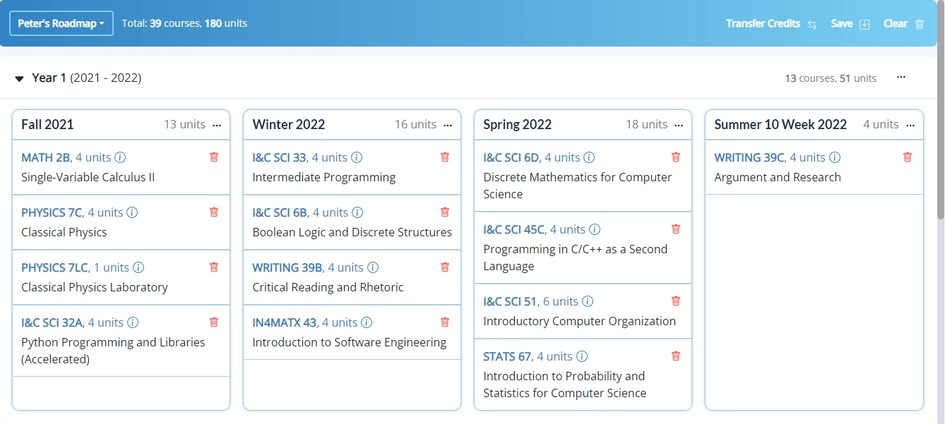Click the info icon beside PHYSICS 7C
Screen dimensions: 945x424
tap(132, 212)
